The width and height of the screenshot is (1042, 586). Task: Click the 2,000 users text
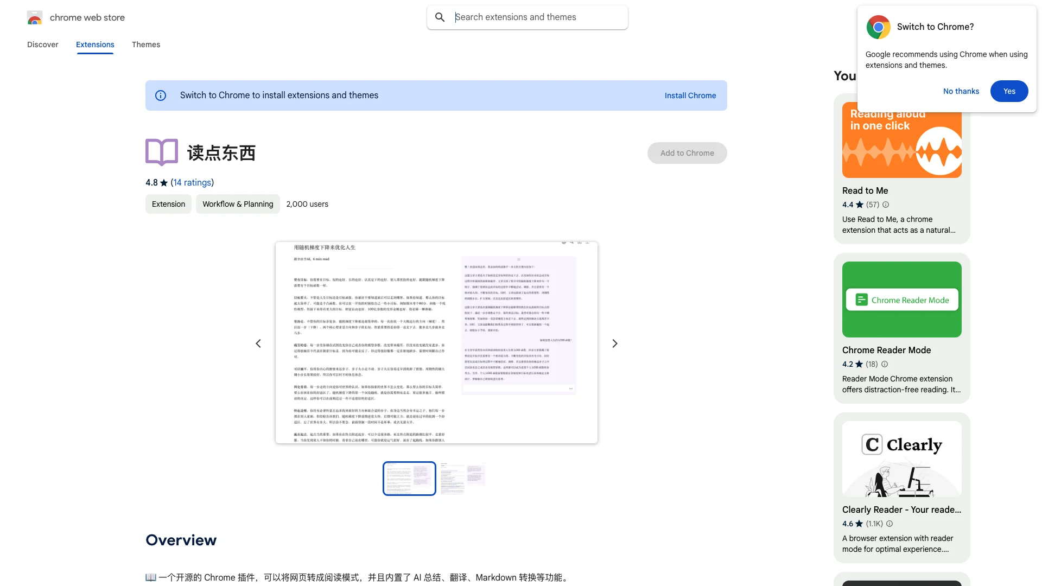coord(307,204)
